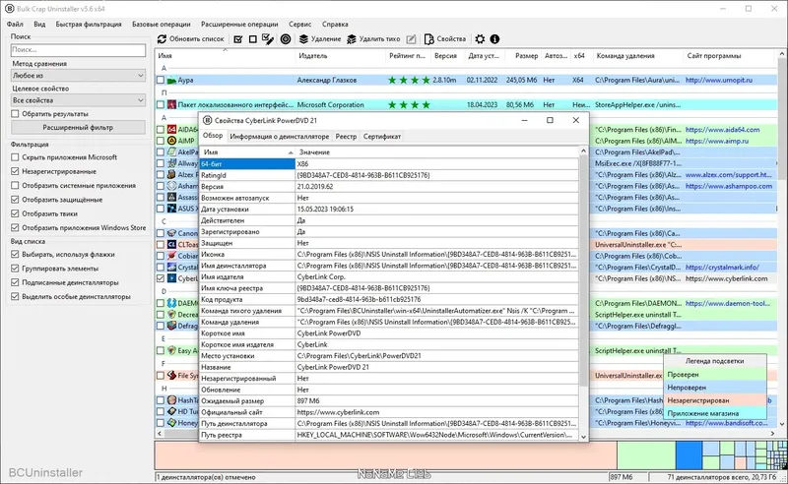Screen dimensions: 788x484
Task: Click the Незарегистрирован legend color swatch
Action: (715, 400)
